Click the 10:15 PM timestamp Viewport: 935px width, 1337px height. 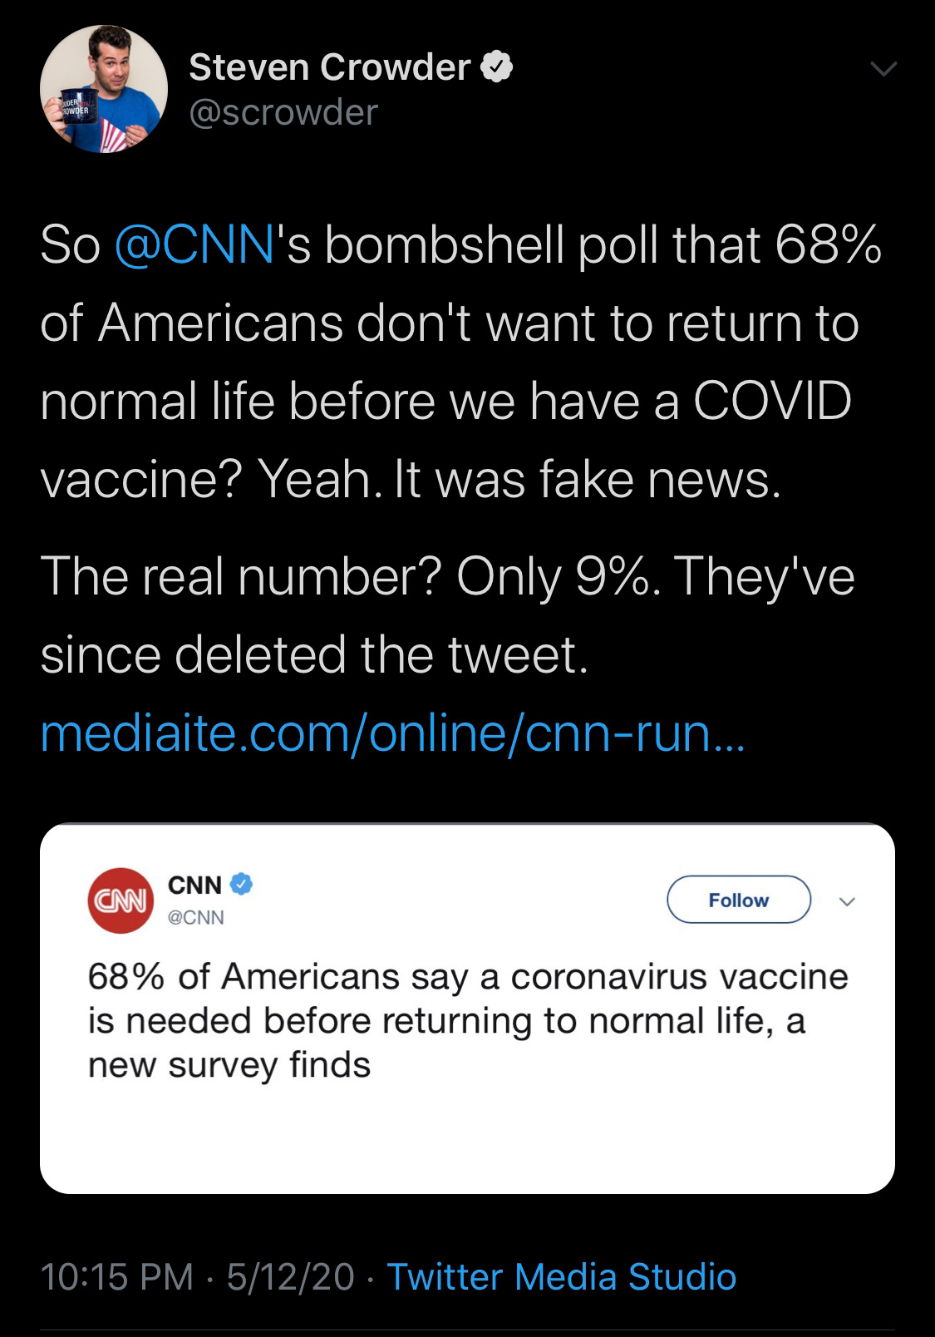coord(116,1276)
